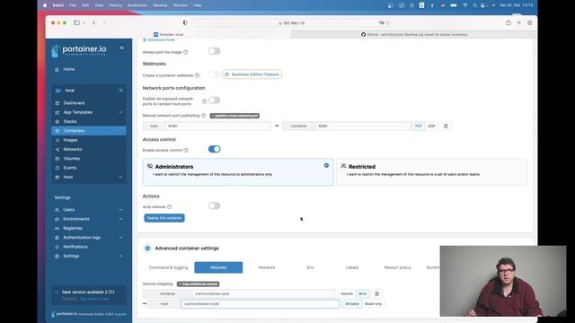
Task: Expand the Authentication logs section
Action: point(120,237)
